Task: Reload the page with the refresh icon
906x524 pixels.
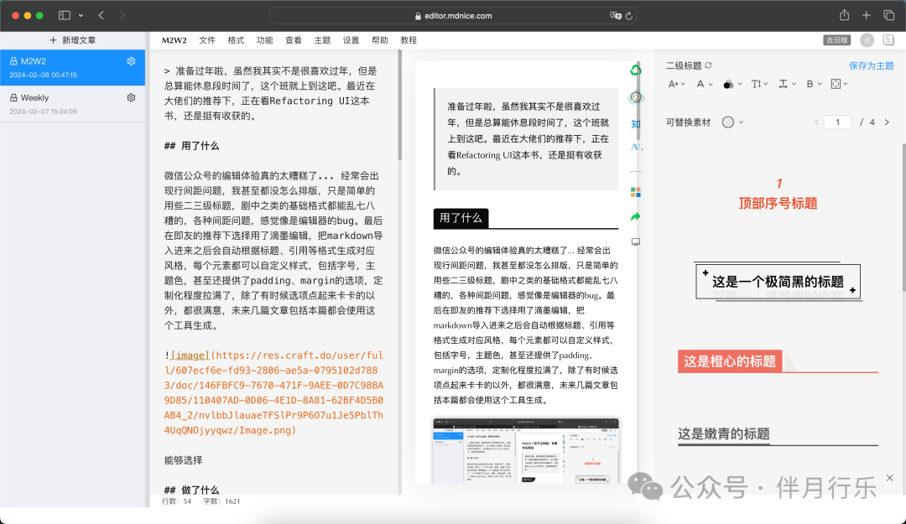Action: click(x=629, y=16)
